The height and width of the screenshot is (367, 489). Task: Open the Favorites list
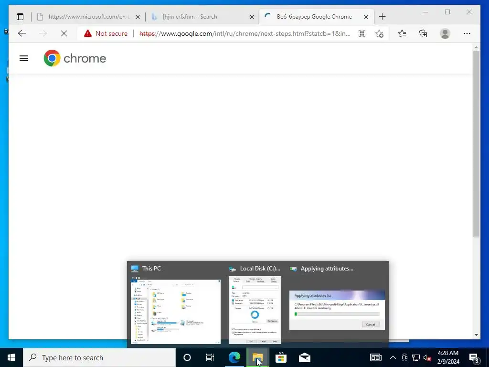[x=402, y=33]
